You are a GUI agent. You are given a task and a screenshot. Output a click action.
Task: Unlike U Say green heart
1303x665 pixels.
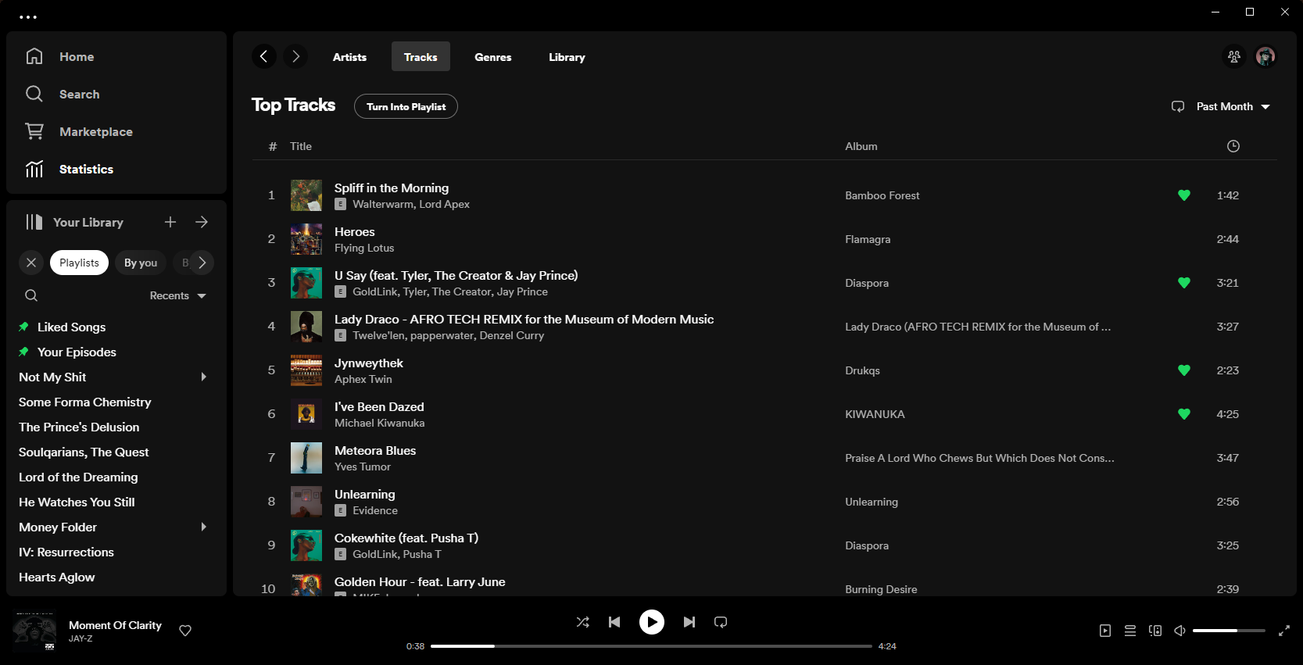(x=1184, y=283)
